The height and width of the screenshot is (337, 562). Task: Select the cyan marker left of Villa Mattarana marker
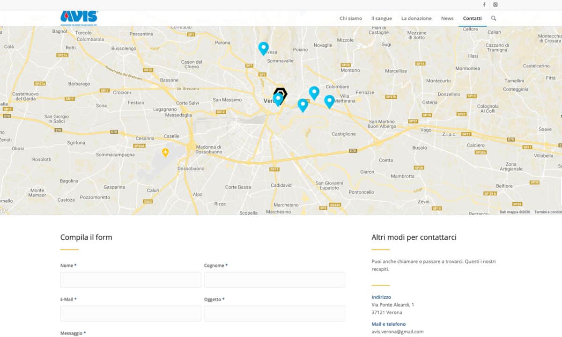coord(303,105)
